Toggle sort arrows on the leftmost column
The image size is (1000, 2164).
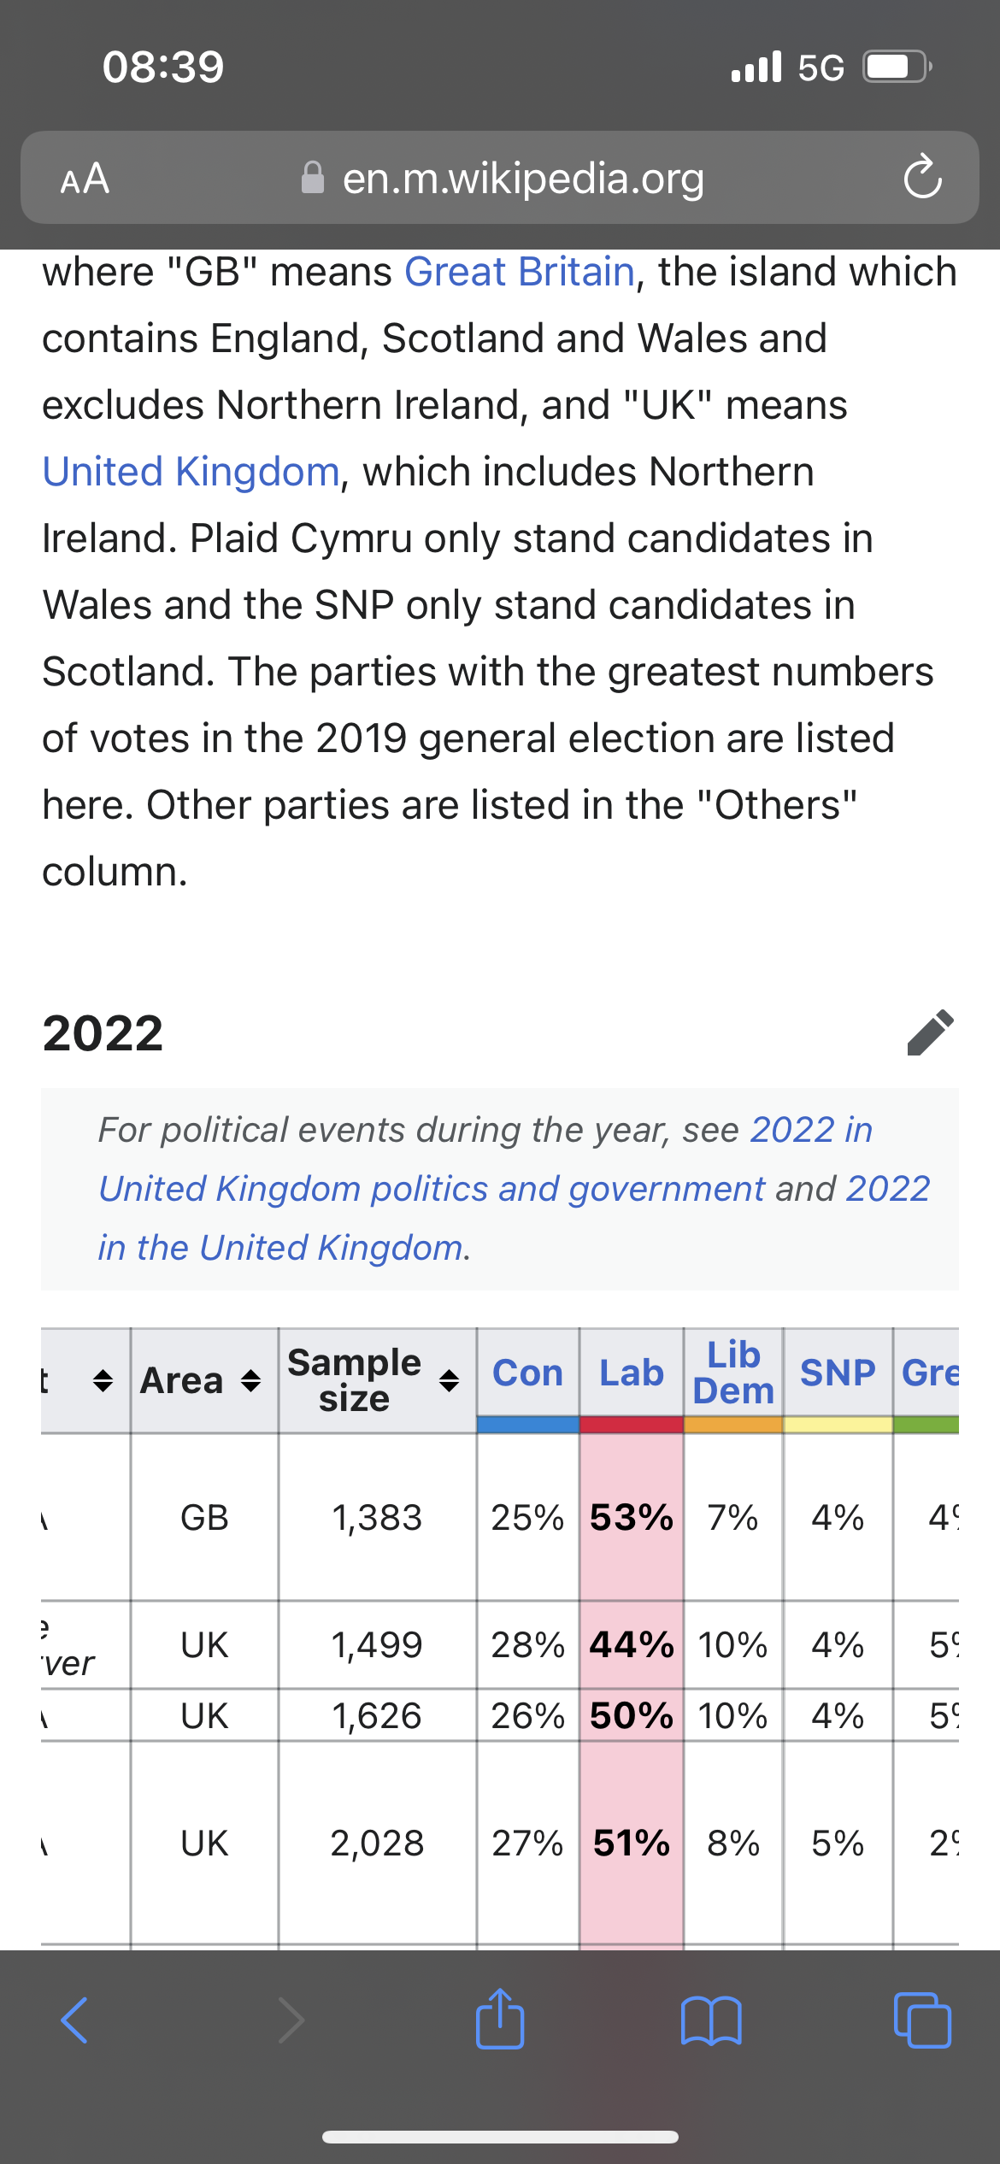(x=103, y=1380)
